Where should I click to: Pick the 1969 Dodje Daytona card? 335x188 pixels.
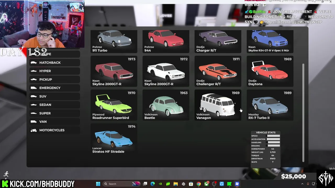tap(270, 71)
